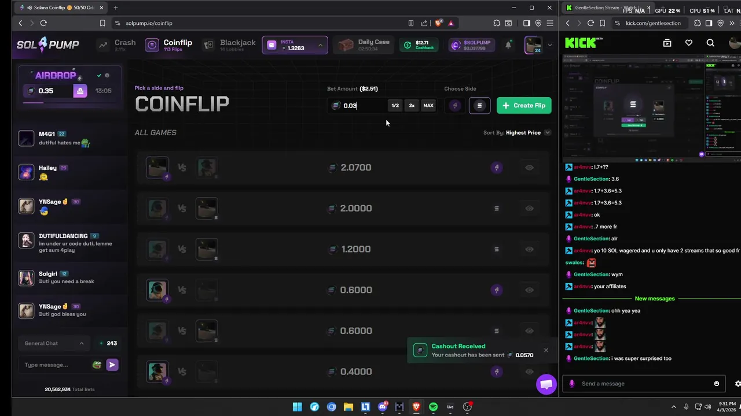Open Kick search magnifier

click(x=710, y=43)
